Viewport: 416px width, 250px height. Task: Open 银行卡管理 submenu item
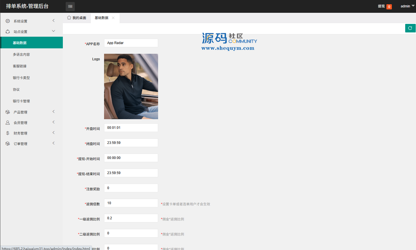pyautogui.click(x=21, y=101)
